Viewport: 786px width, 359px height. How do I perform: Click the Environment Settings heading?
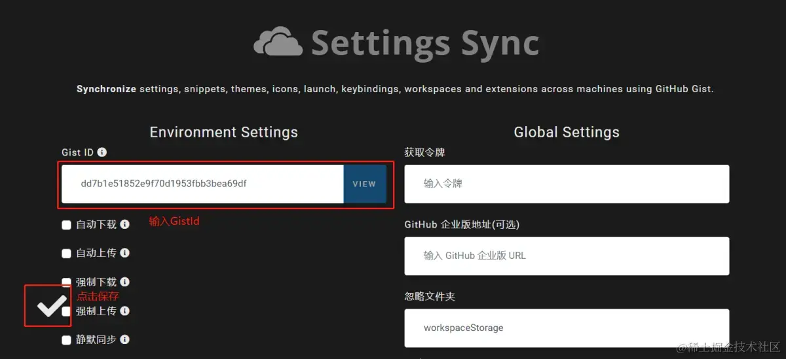coord(224,132)
